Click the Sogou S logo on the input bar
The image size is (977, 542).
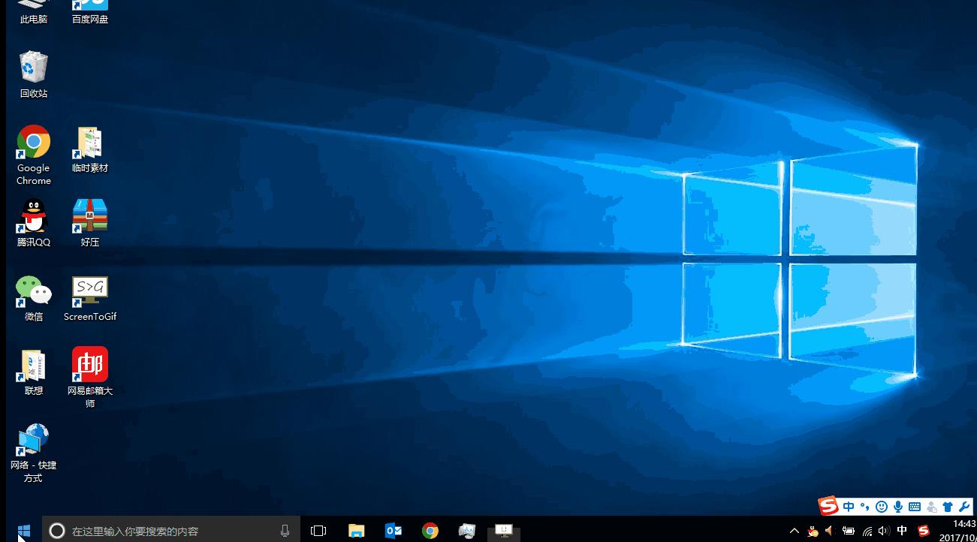click(x=828, y=505)
